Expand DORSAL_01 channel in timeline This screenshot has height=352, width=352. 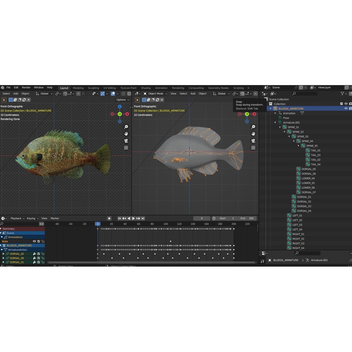(3, 262)
